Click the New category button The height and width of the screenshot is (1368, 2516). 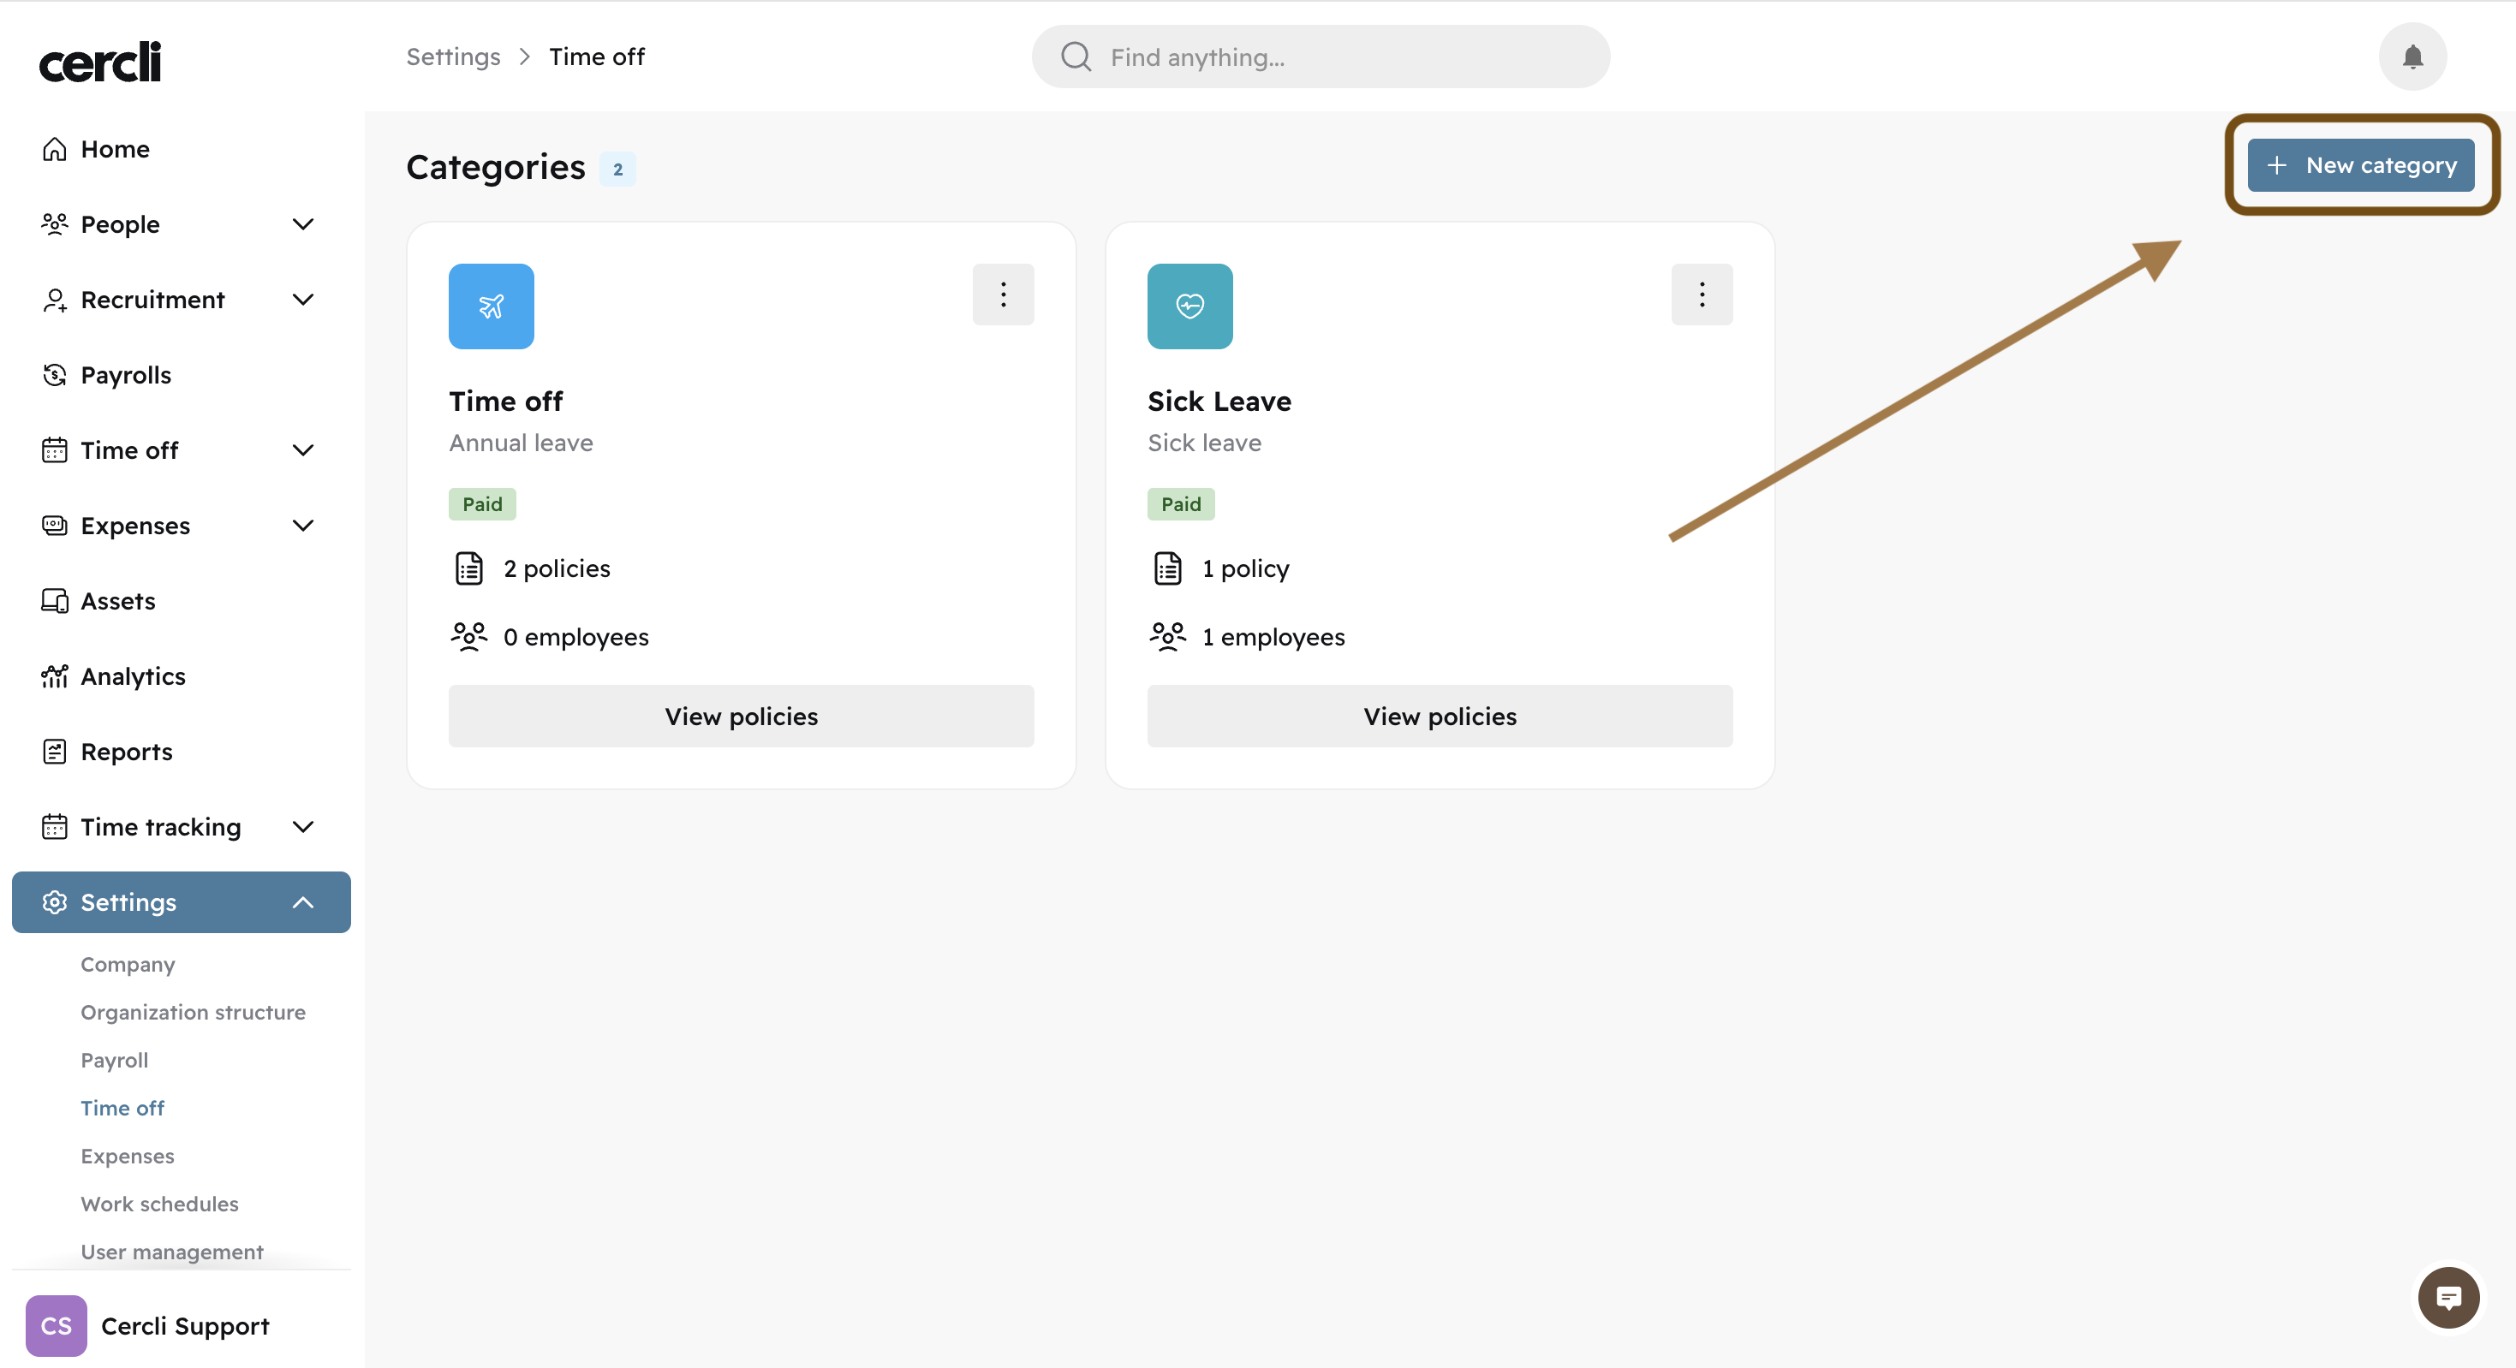click(x=2360, y=165)
